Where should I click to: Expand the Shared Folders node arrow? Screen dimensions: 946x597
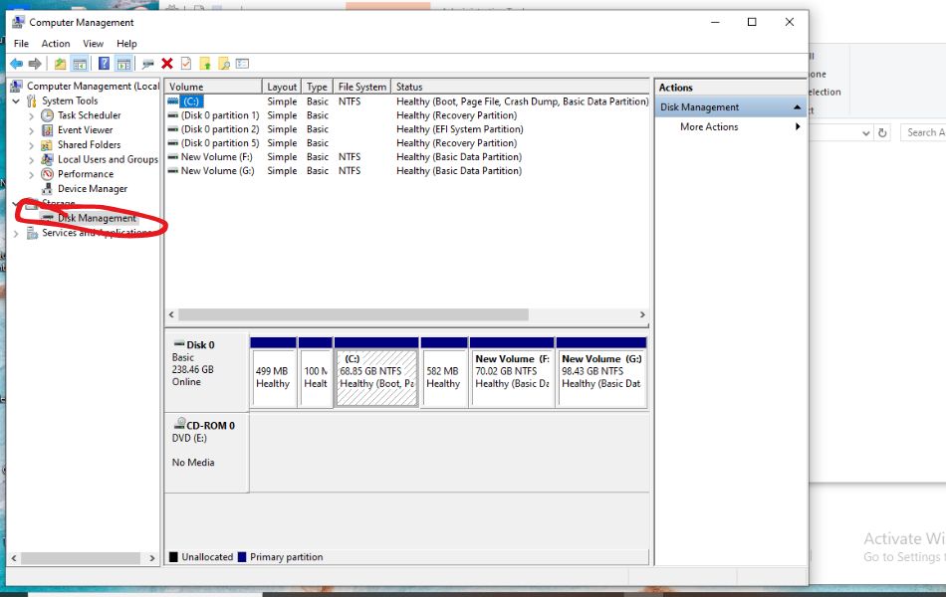(32, 144)
